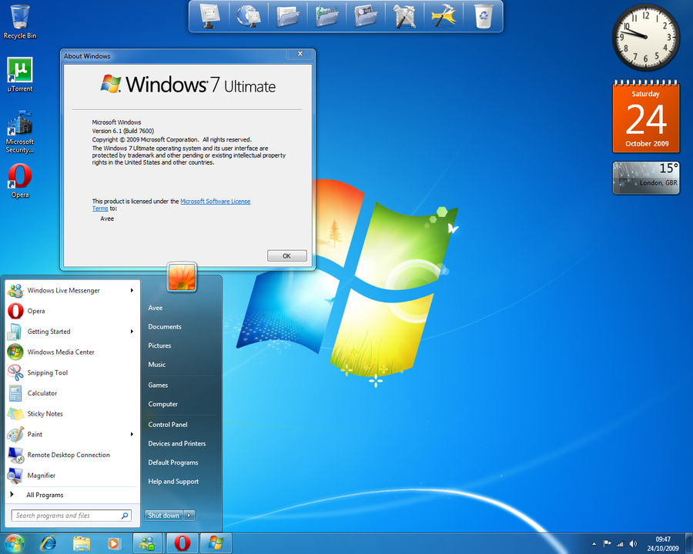This screenshot has height=554, width=693.
Task: Open the My Computer icon in the top dock
Action: [209, 16]
